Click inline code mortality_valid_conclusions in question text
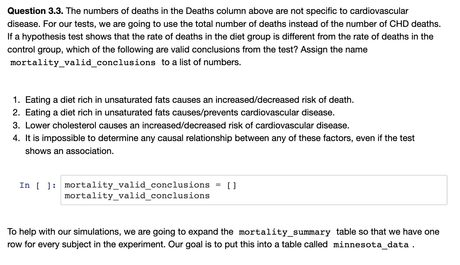This screenshot has width=460, height=265. point(83,63)
